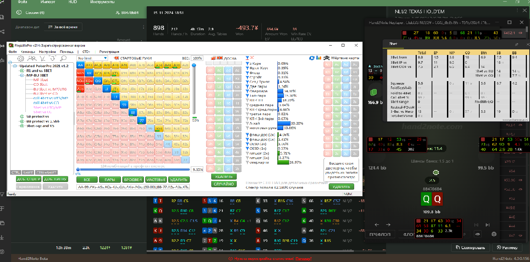This screenshot has width=530, height=262.
Task: Toggle the флеш-дро (2к) filter funnel
Action: [247, 135]
